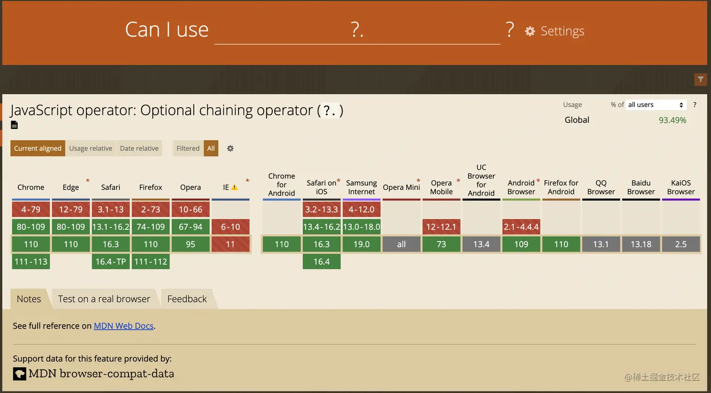Screen dimensions: 711x393
Task: Switch to Test on a real browser tab
Action: 104,299
